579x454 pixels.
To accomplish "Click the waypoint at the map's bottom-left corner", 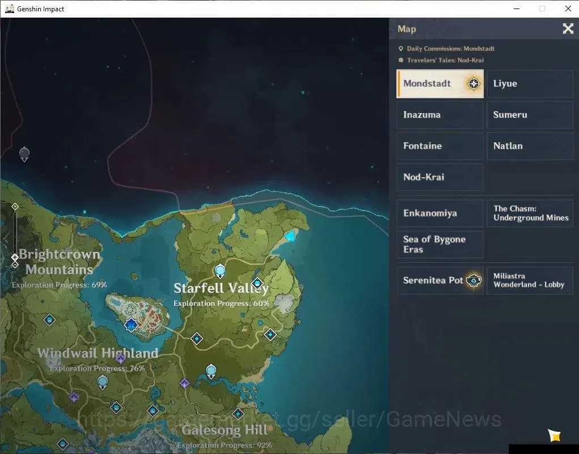I will (63, 443).
